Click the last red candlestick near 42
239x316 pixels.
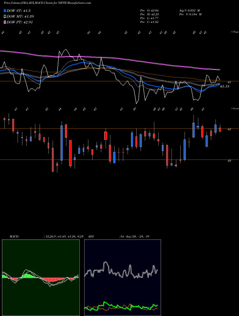(x=220, y=129)
